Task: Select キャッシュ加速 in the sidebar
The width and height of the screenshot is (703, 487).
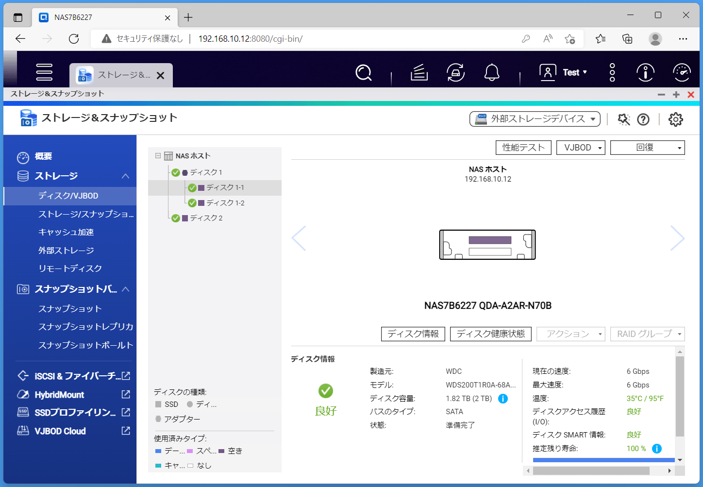Action: [x=66, y=232]
